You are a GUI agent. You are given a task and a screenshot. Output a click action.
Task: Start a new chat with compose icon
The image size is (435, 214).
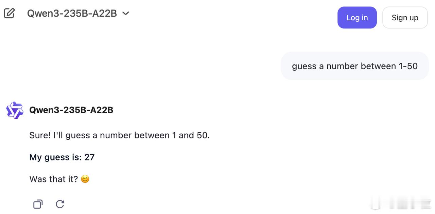[9, 13]
